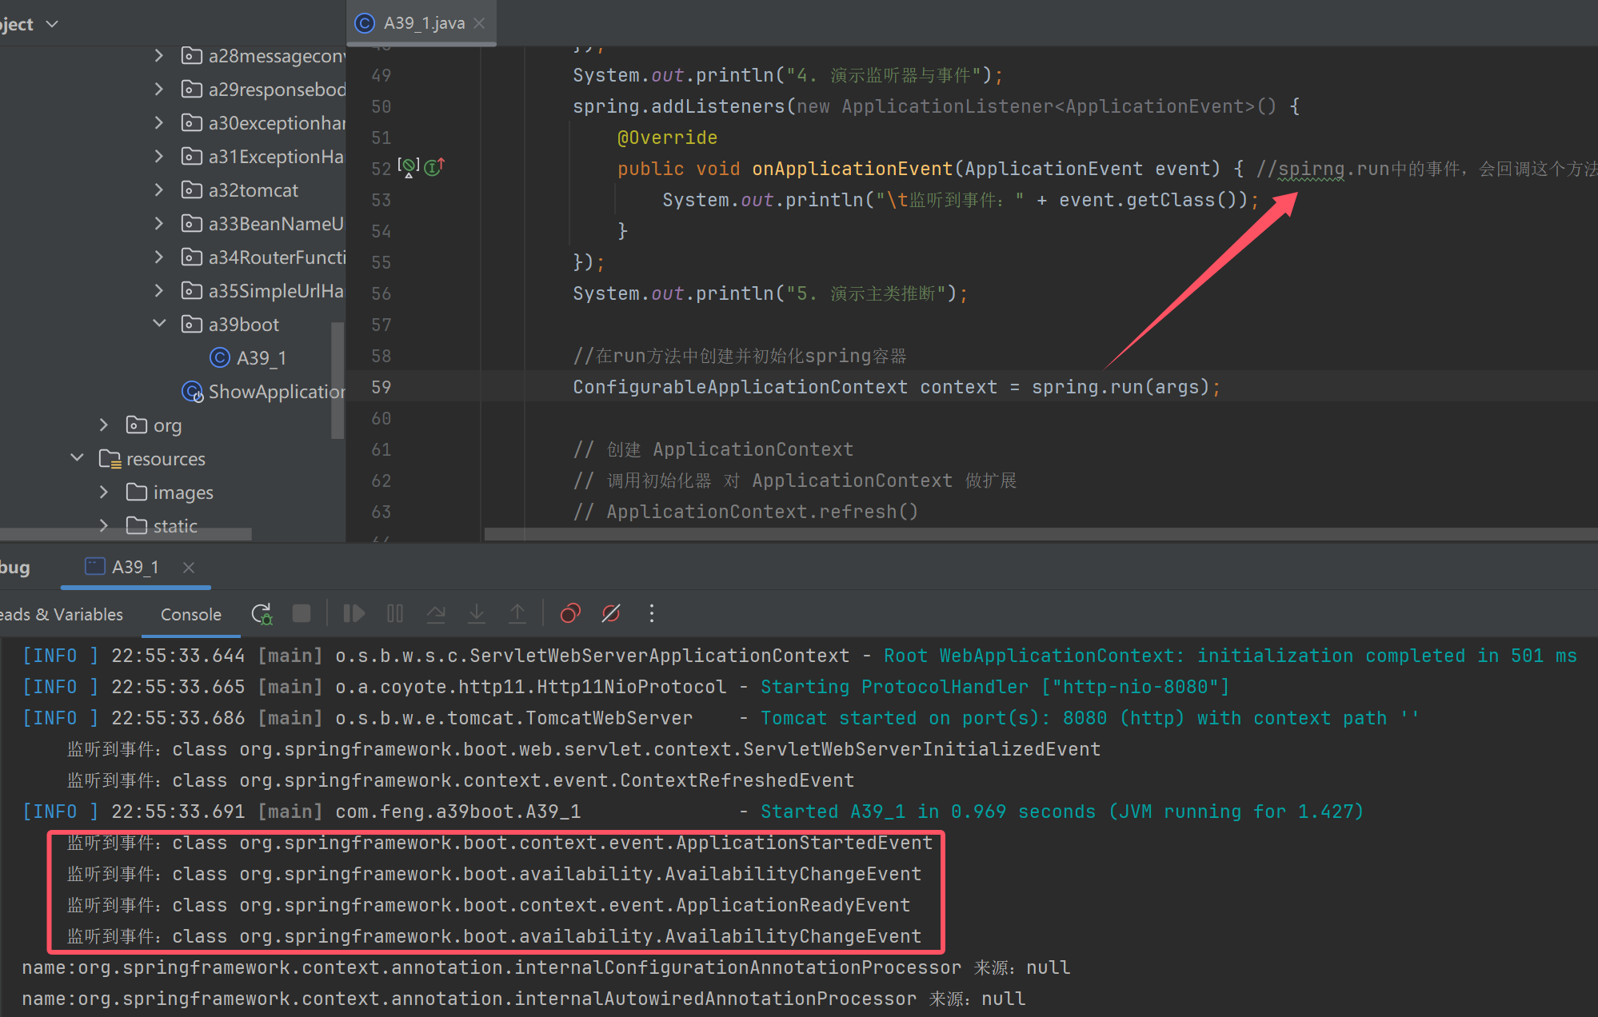This screenshot has height=1017, width=1598.
Task: Select the ShowApplication class file
Action: pos(264,391)
